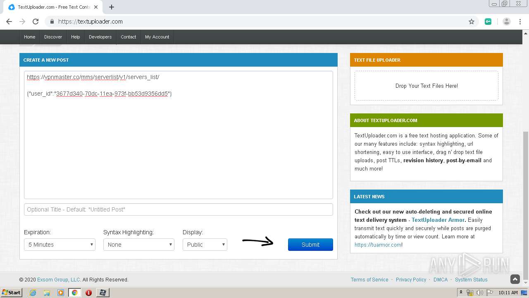Open the last taskbar app icon

[x=102, y=293]
